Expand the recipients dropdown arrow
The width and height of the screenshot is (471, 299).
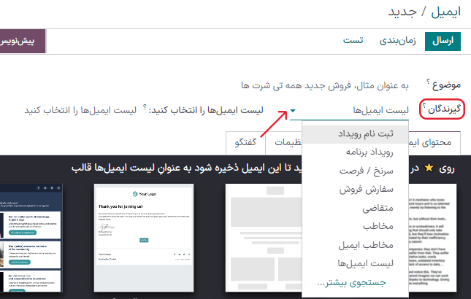coord(293,111)
